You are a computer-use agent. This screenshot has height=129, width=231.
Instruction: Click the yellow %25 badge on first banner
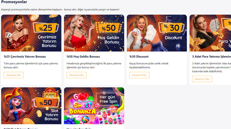click(46, 28)
